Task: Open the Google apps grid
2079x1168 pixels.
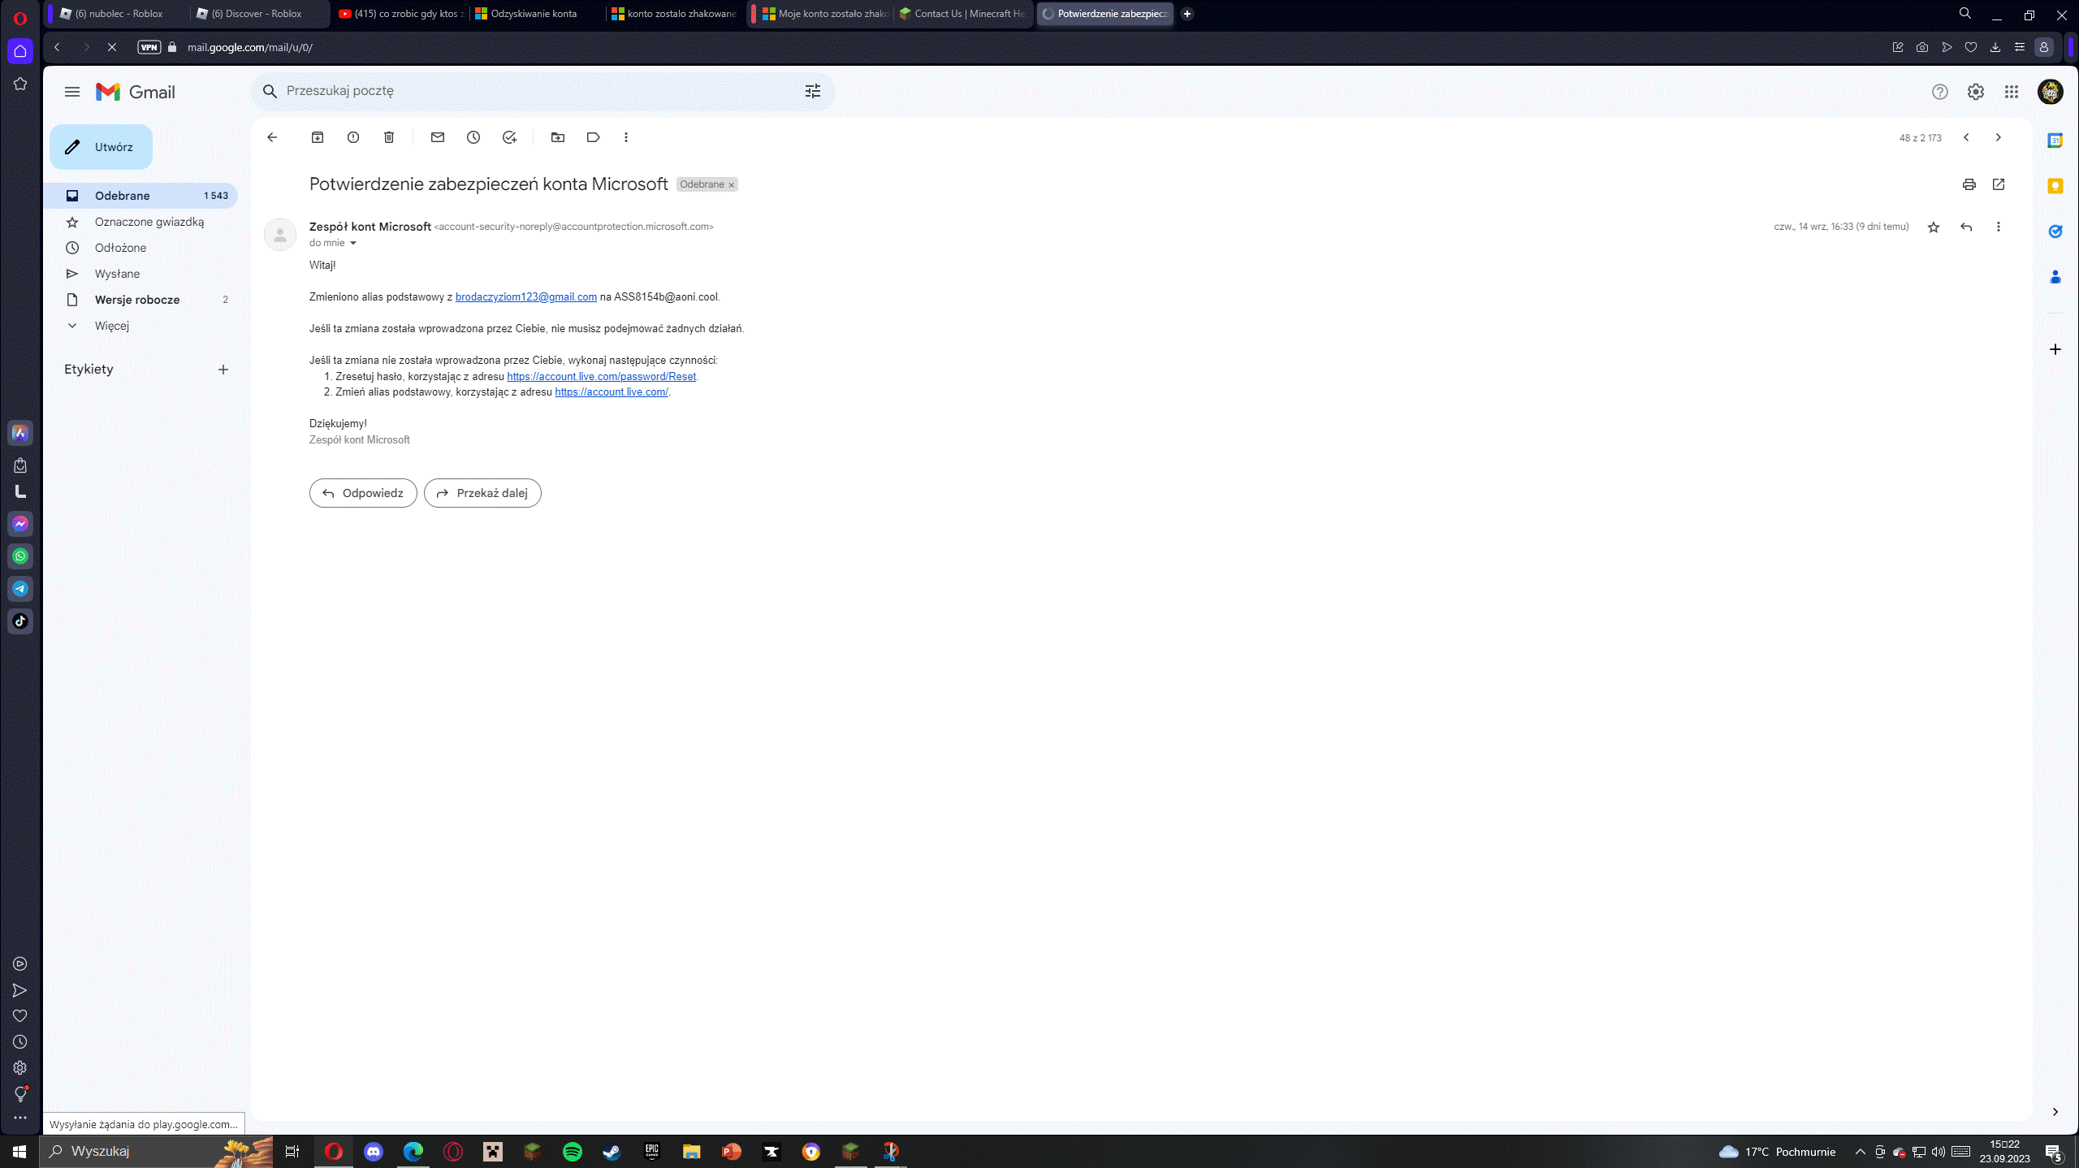Action: click(x=2012, y=92)
